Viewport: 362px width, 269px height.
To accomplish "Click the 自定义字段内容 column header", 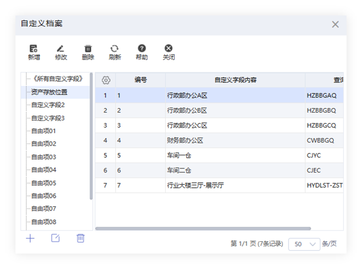I will coord(235,80).
